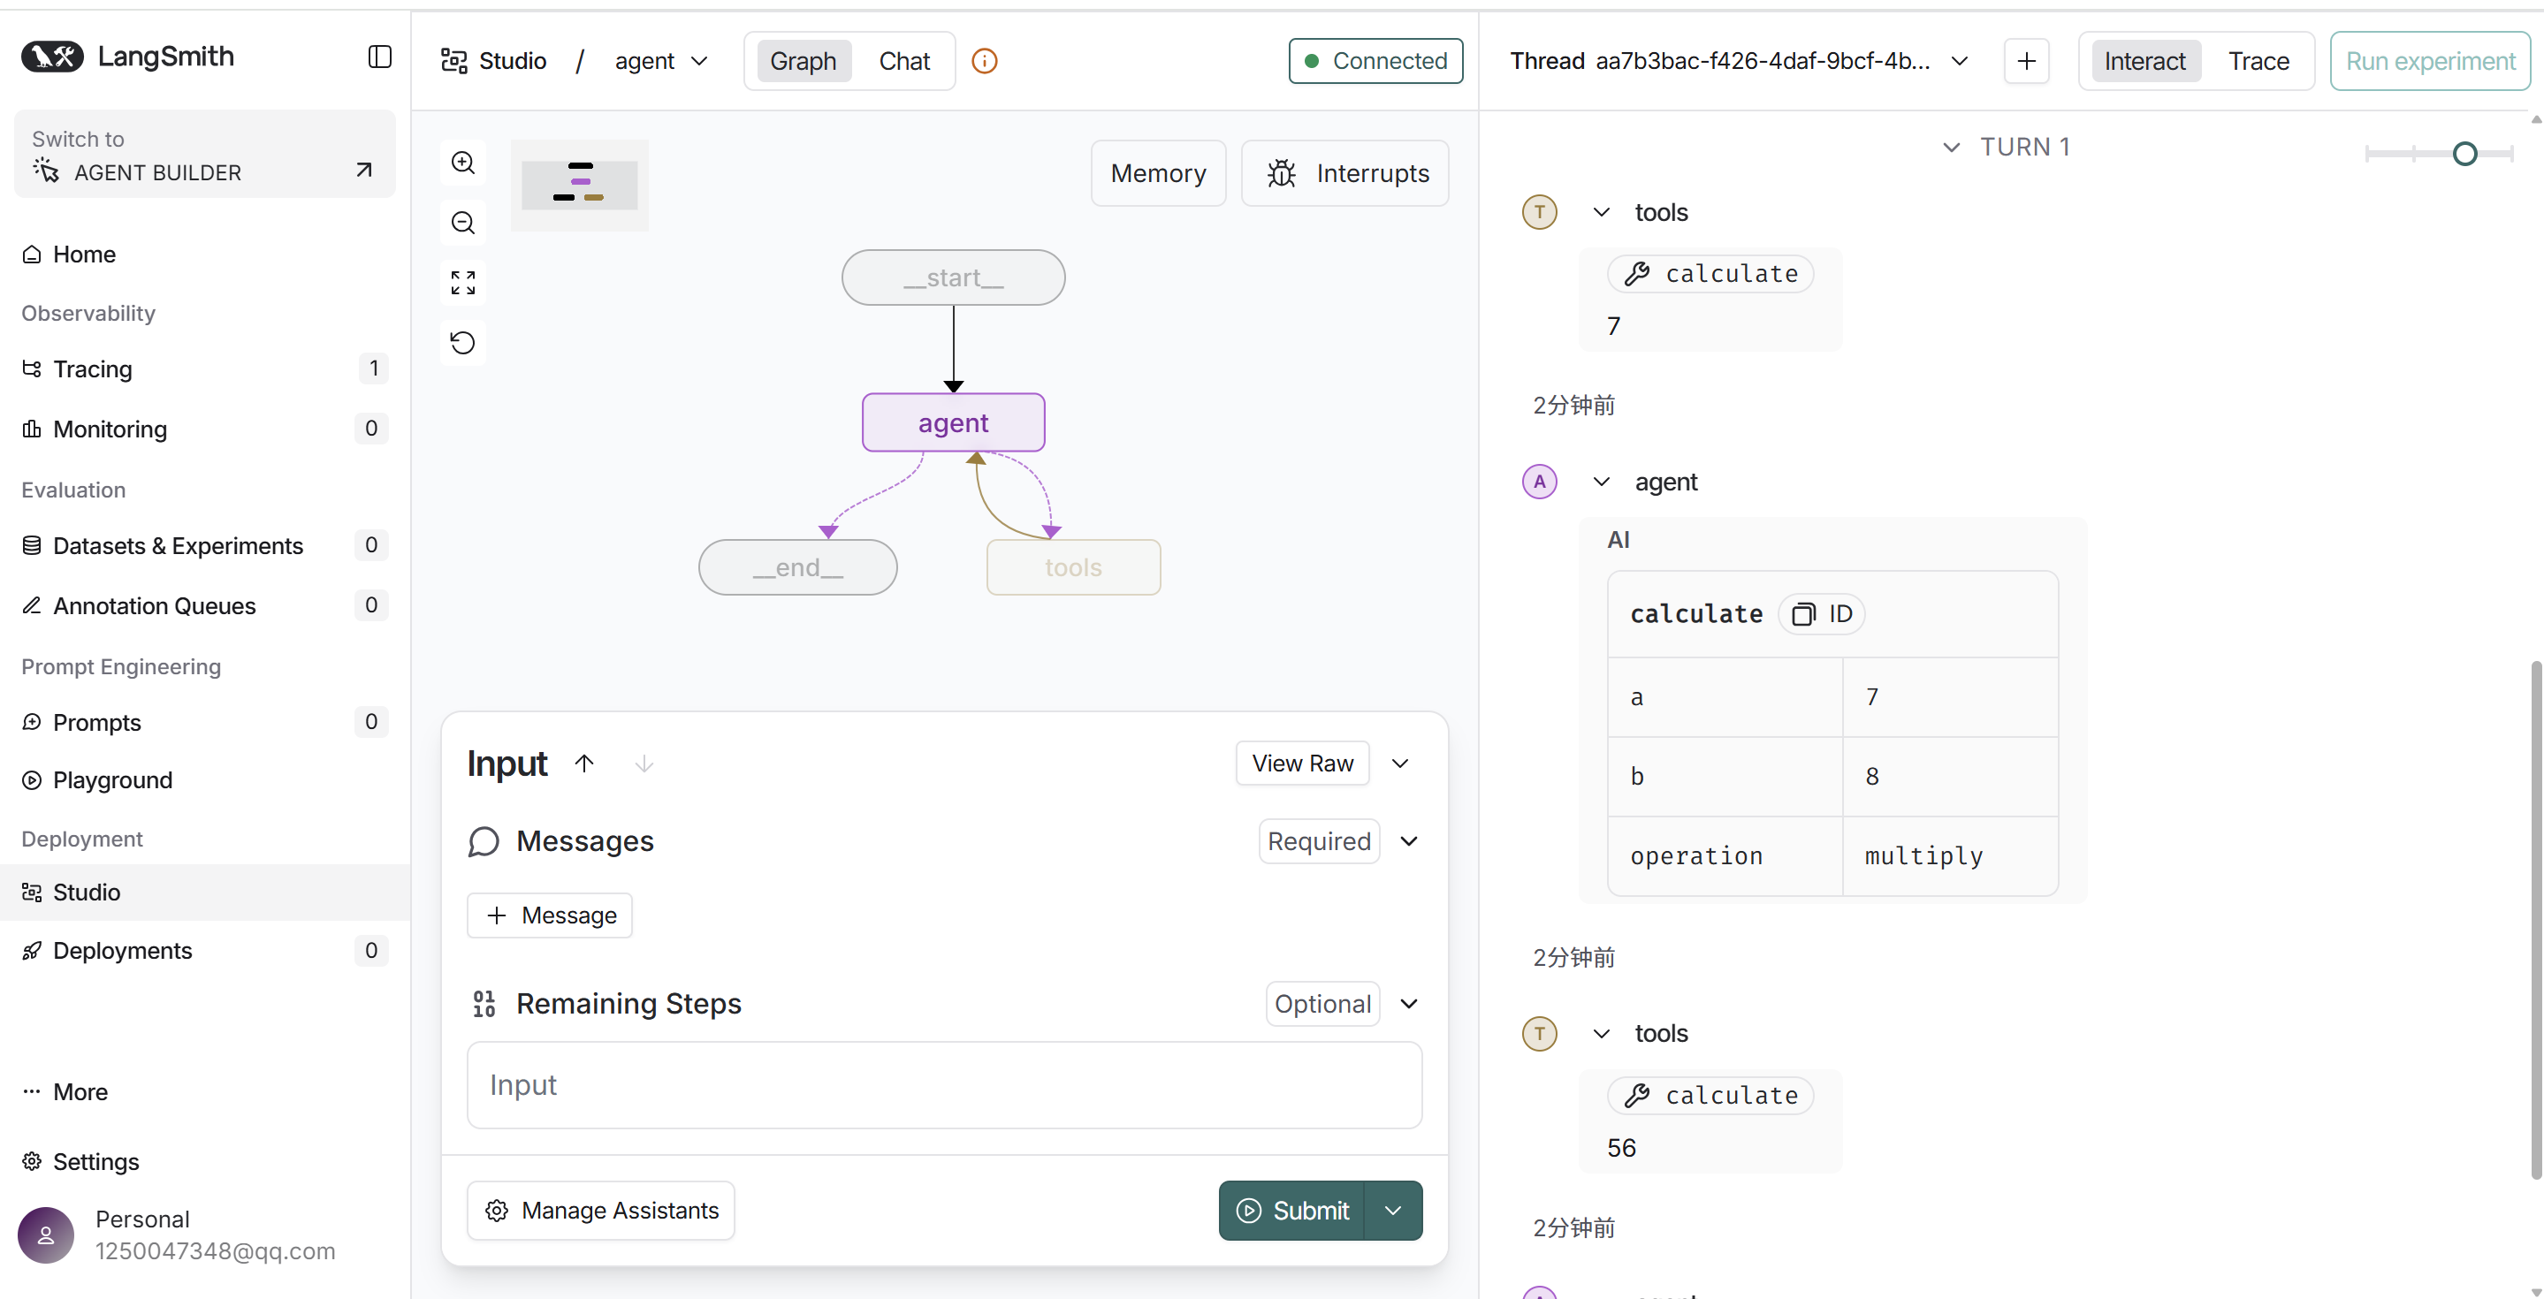This screenshot has width=2544, height=1299.
Task: Switch view mode to Chat
Action: tap(903, 61)
